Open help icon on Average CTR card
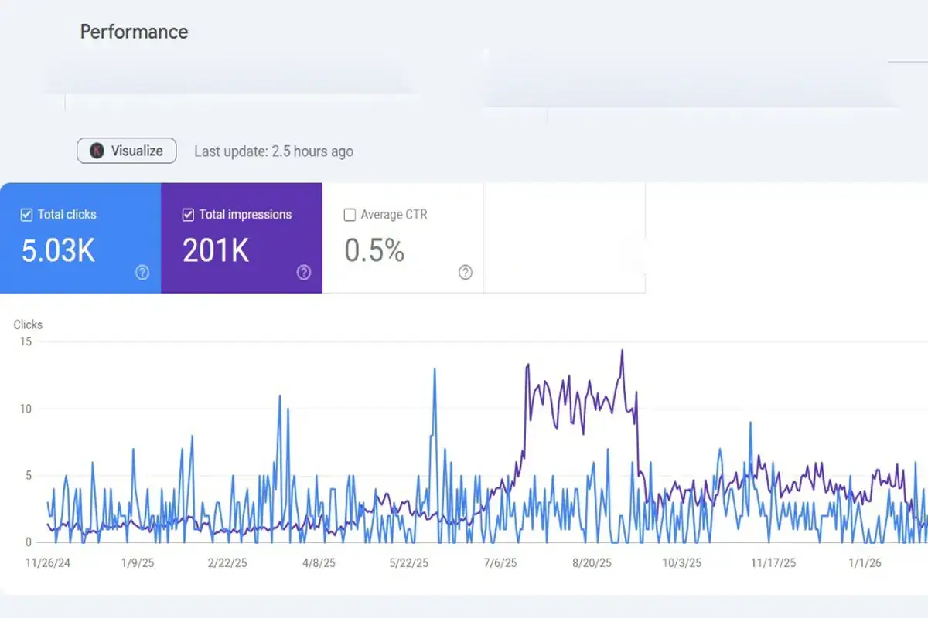 click(x=466, y=272)
